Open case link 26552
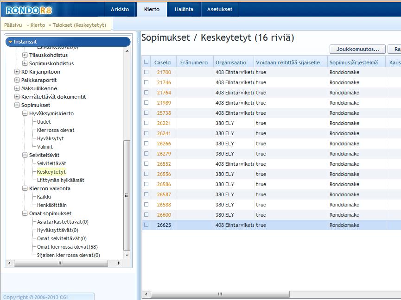The width and height of the screenshot is (401, 300). [164, 164]
